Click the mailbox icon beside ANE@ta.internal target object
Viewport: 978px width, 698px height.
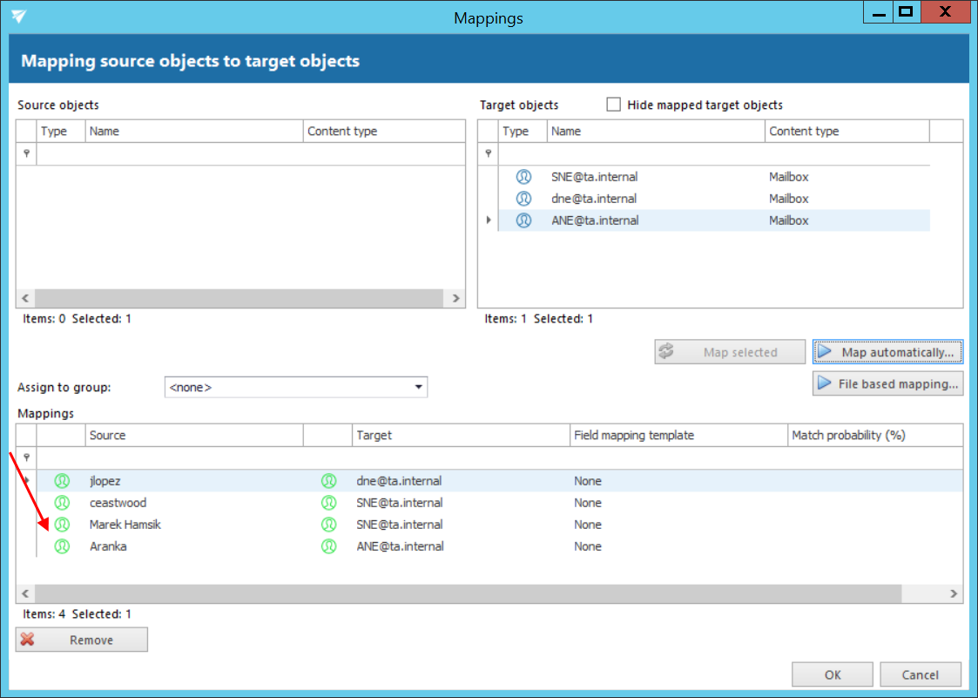point(523,220)
